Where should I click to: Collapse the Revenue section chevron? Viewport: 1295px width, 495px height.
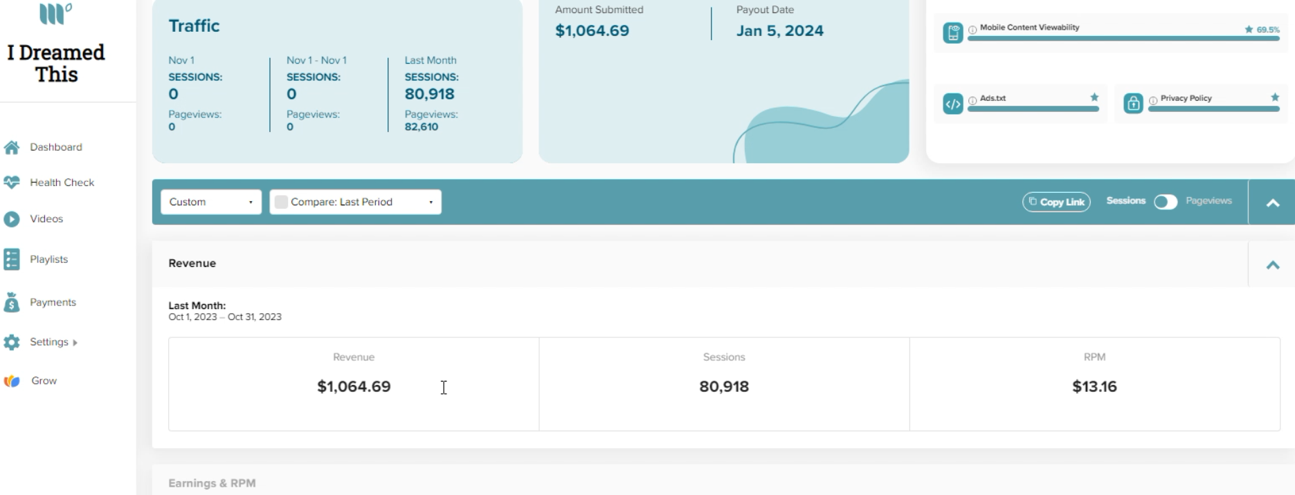(x=1273, y=265)
